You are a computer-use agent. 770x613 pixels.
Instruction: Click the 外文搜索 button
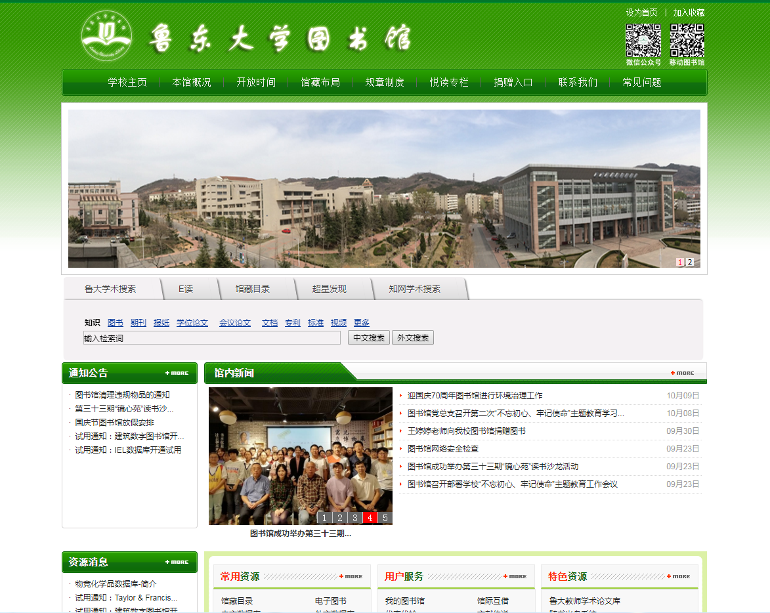(x=413, y=337)
